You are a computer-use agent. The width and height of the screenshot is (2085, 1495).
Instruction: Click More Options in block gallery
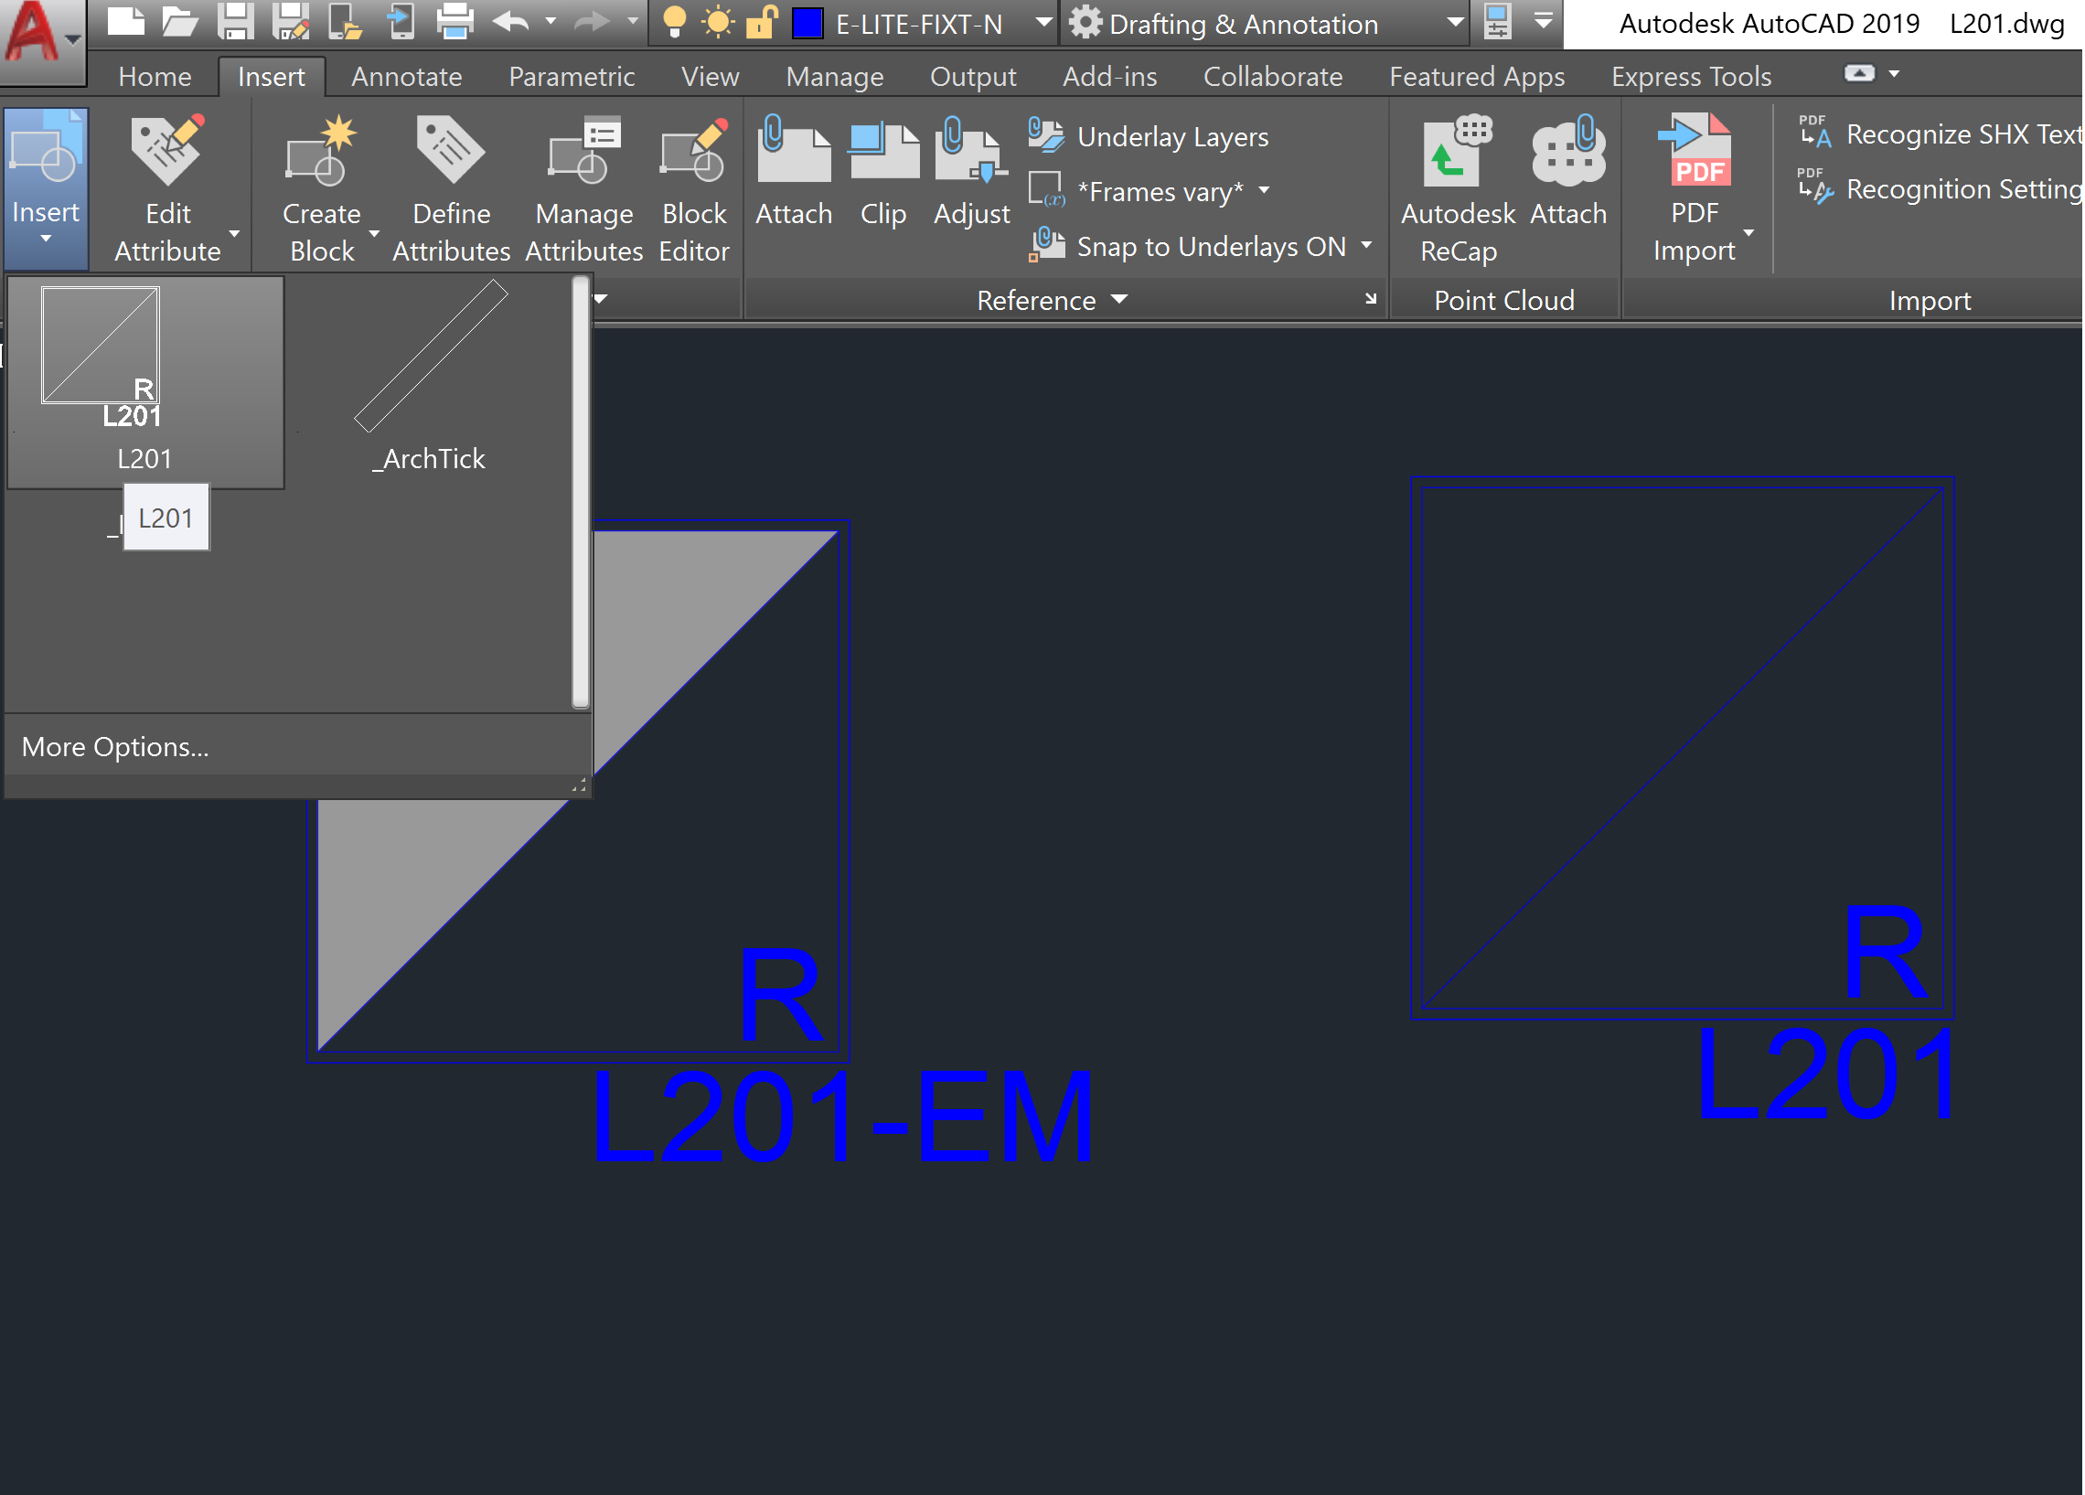114,746
